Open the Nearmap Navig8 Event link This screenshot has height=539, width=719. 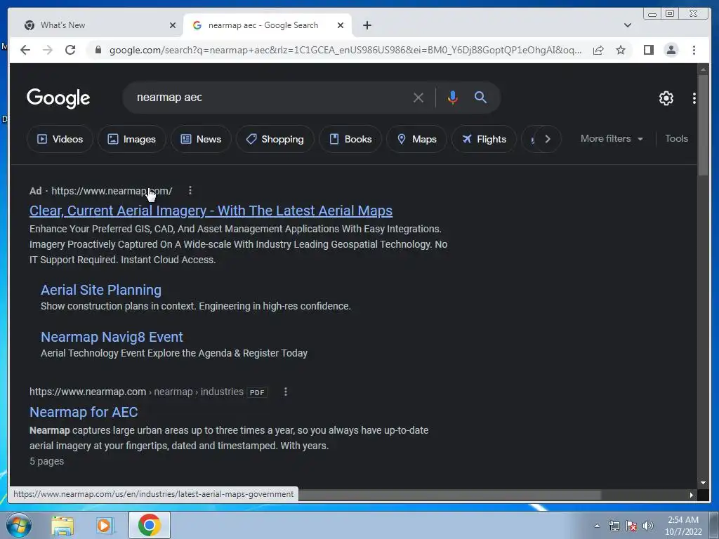click(112, 337)
